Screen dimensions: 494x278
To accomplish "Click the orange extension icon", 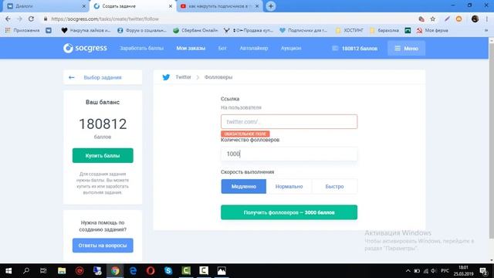I will click(458, 19).
